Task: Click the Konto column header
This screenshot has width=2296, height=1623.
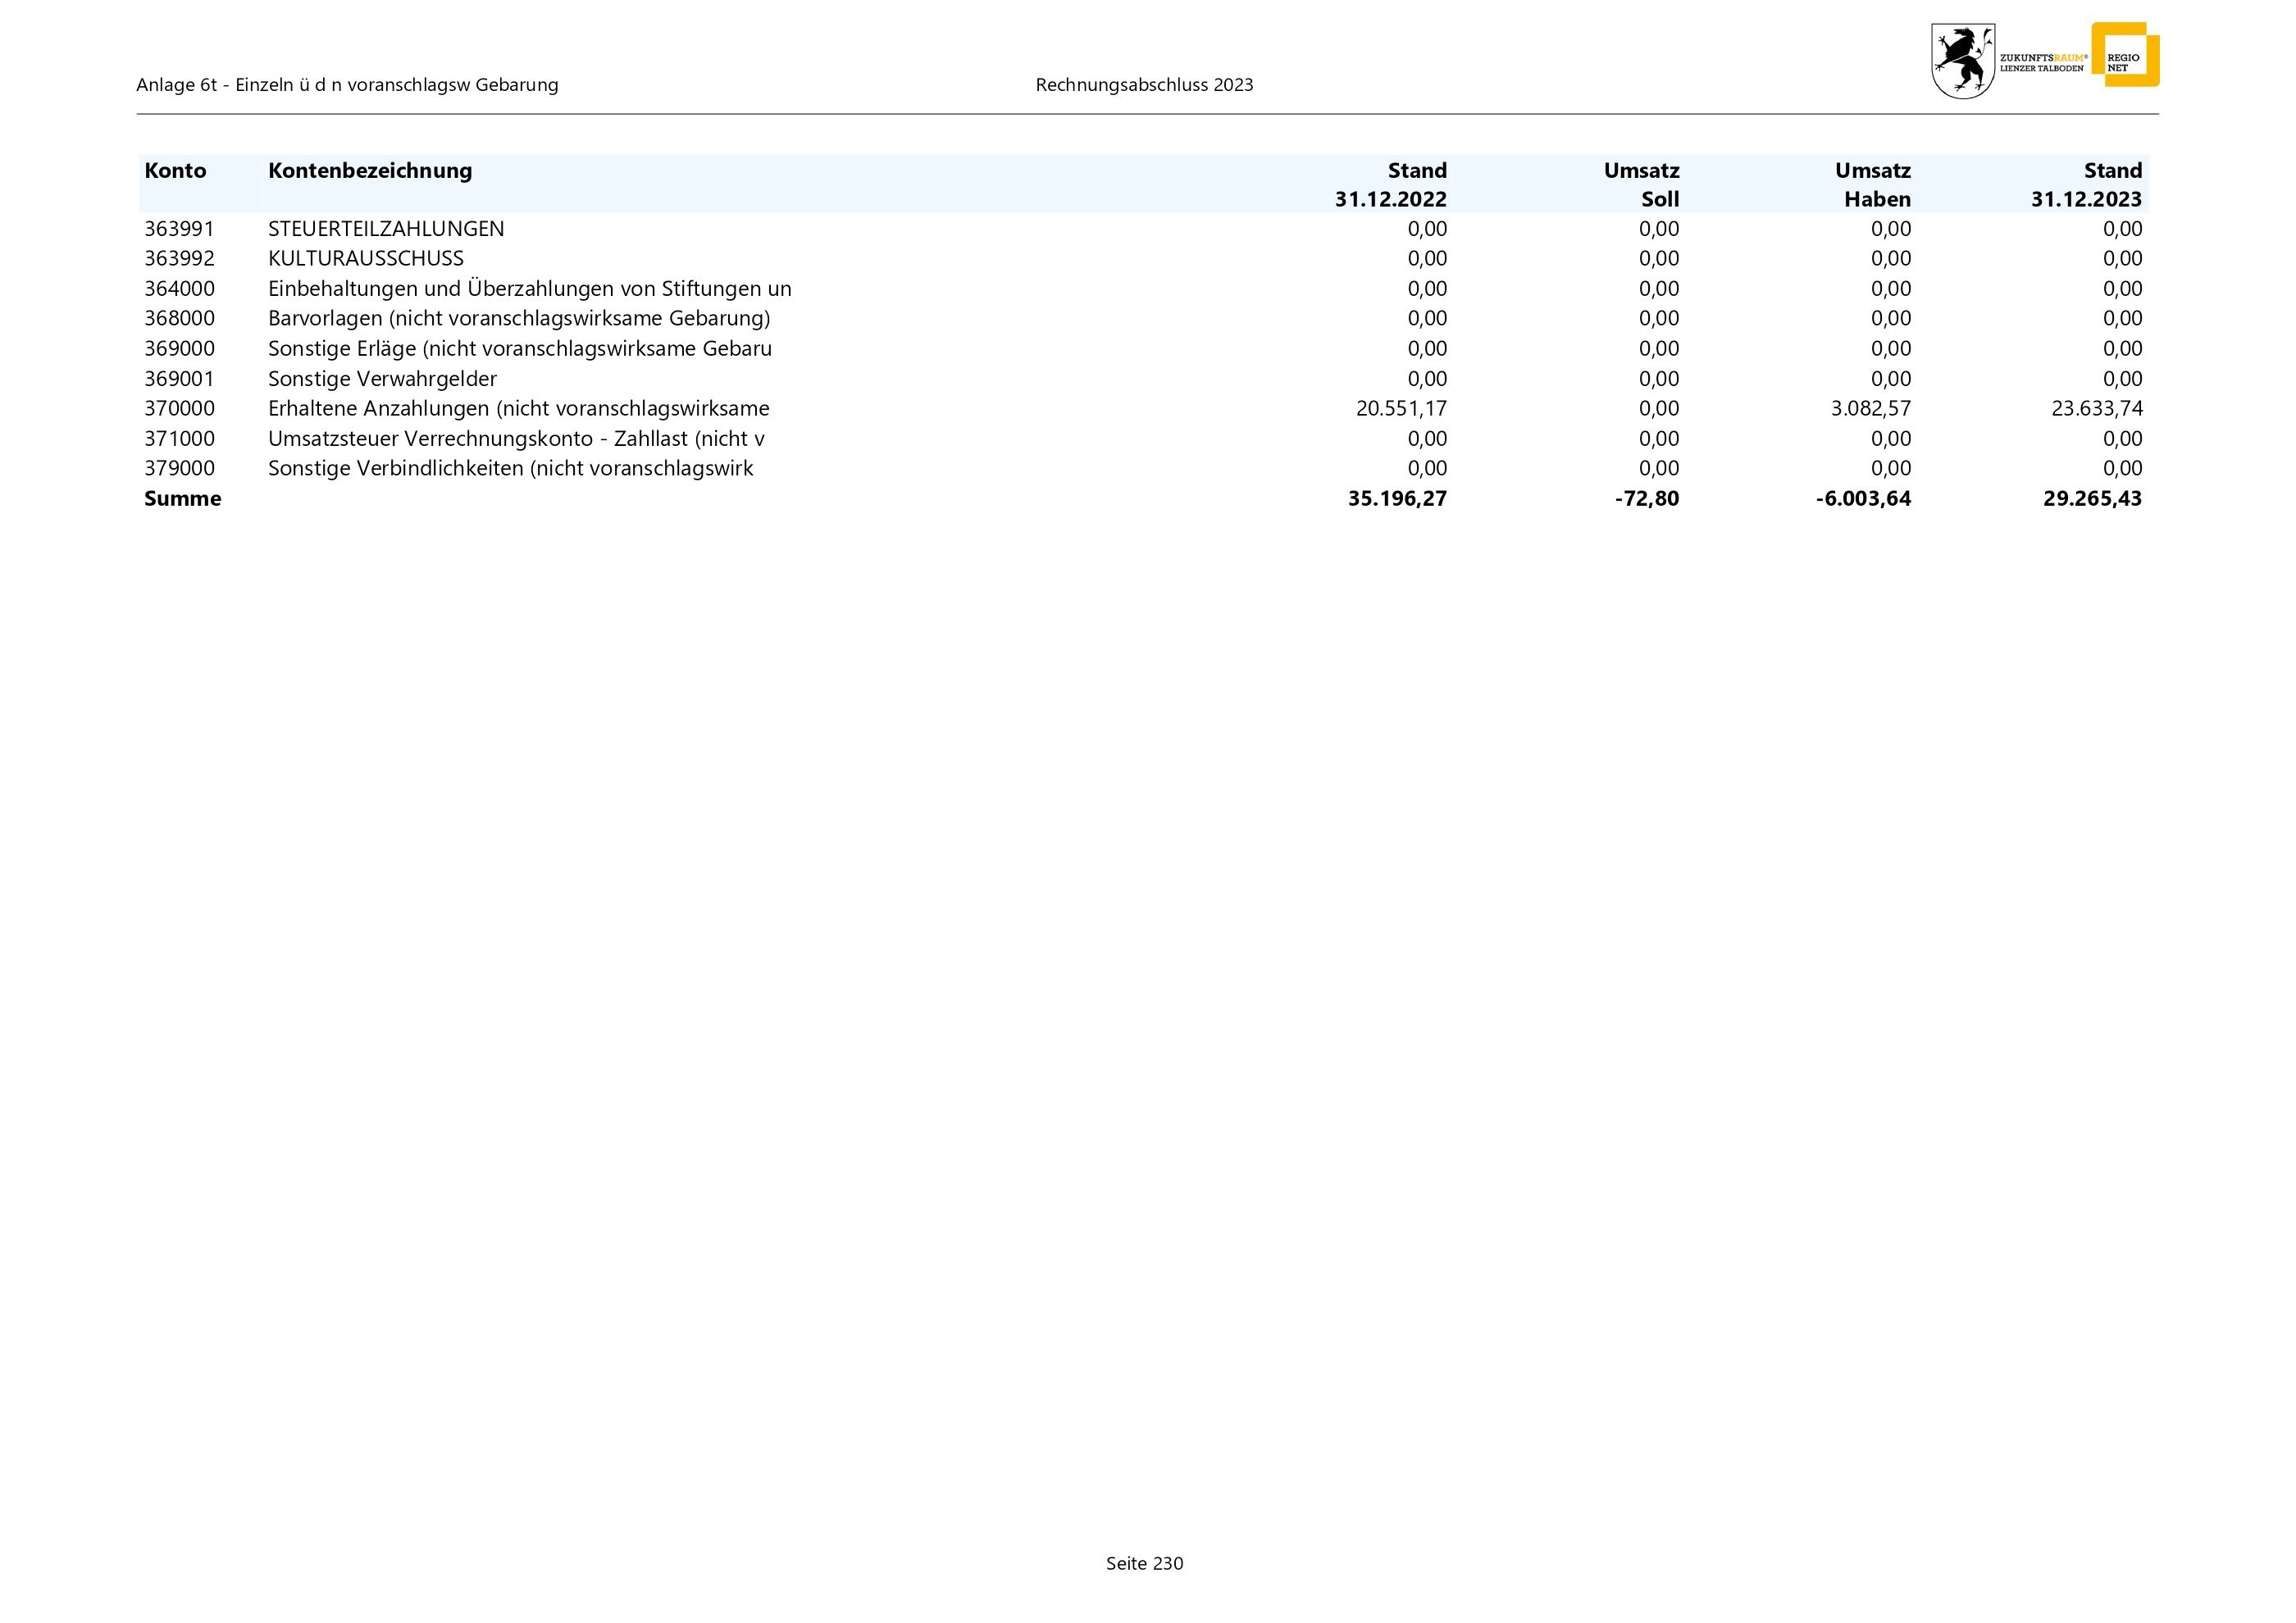Action: pyautogui.click(x=175, y=170)
